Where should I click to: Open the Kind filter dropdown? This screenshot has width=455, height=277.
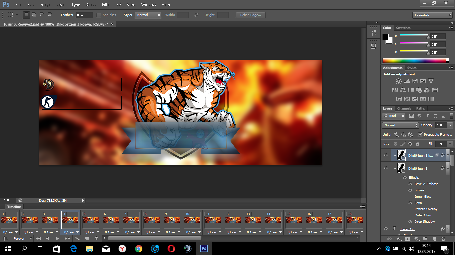coord(394,116)
